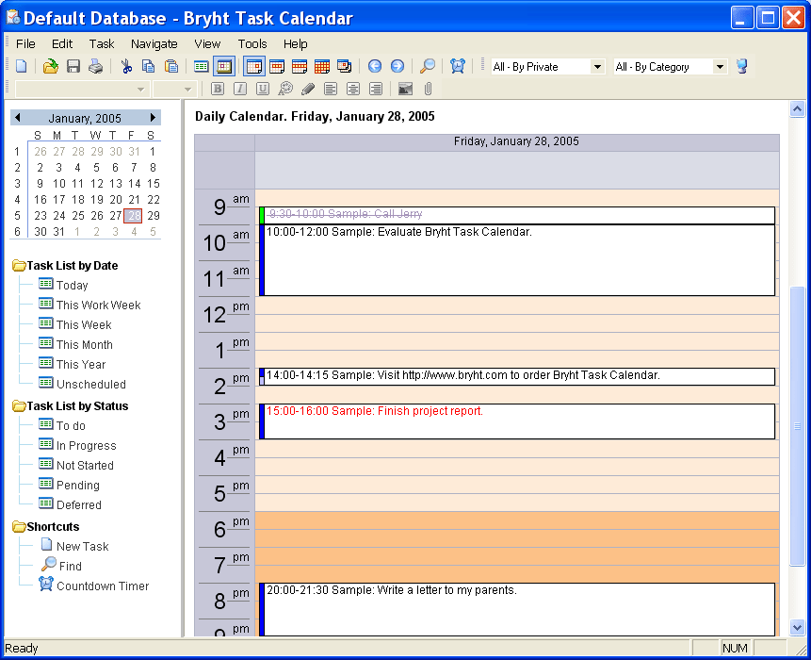Go to previous month in mini calendar
The height and width of the screenshot is (660, 811).
point(18,118)
